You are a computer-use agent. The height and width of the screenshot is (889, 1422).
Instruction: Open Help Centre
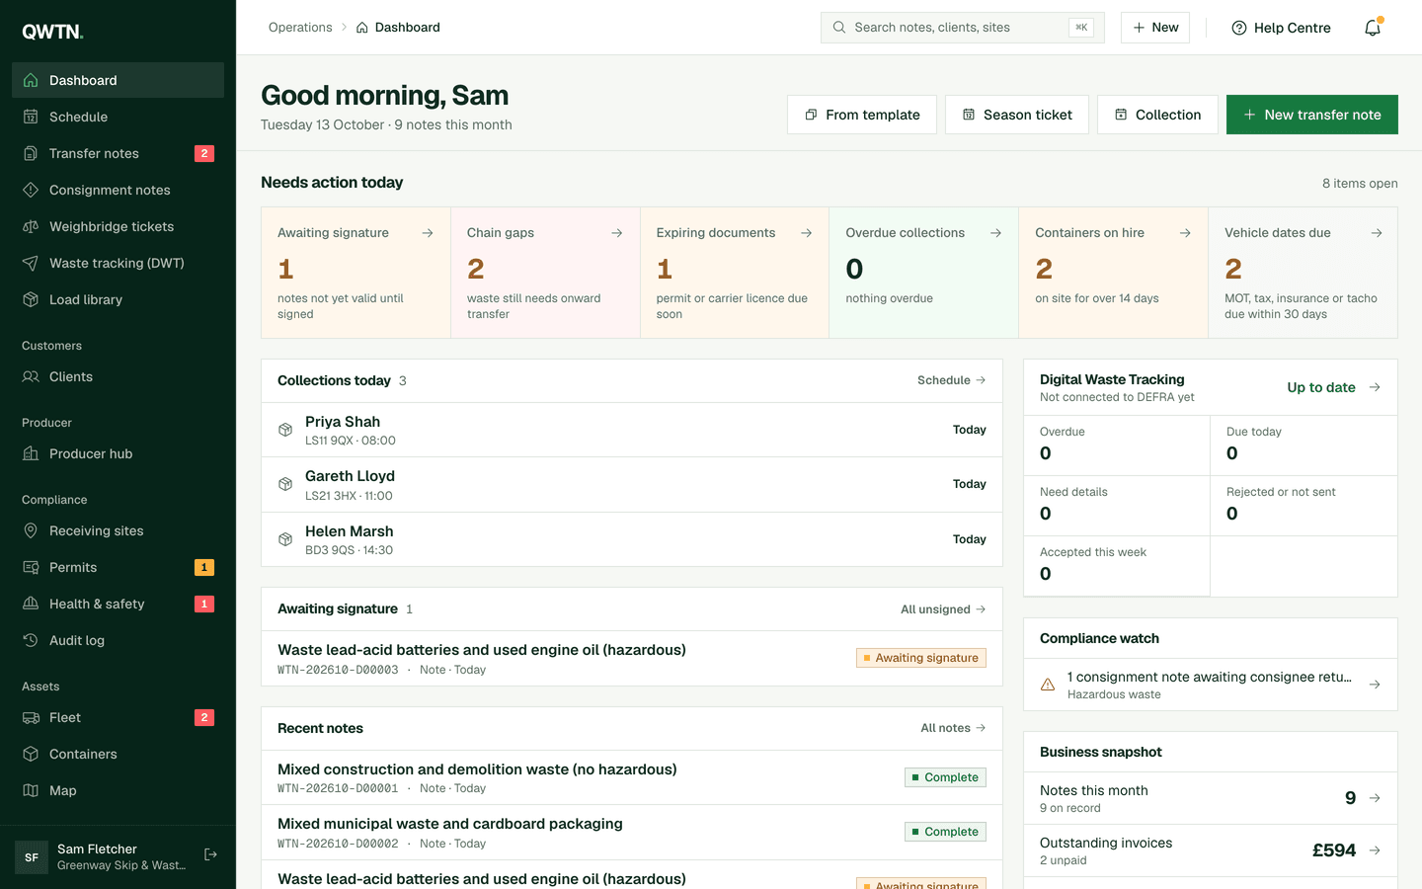[x=1281, y=28]
